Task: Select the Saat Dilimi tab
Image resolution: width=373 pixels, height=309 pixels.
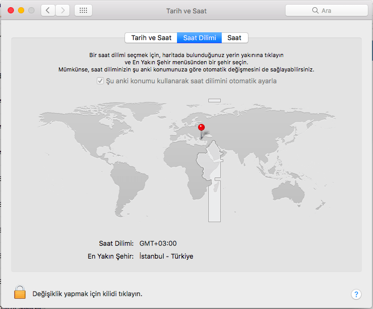Action: (199, 38)
